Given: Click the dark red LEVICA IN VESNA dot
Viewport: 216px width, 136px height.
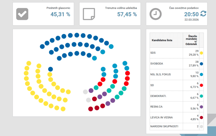Looking at the screenshot, I should tap(201, 118).
